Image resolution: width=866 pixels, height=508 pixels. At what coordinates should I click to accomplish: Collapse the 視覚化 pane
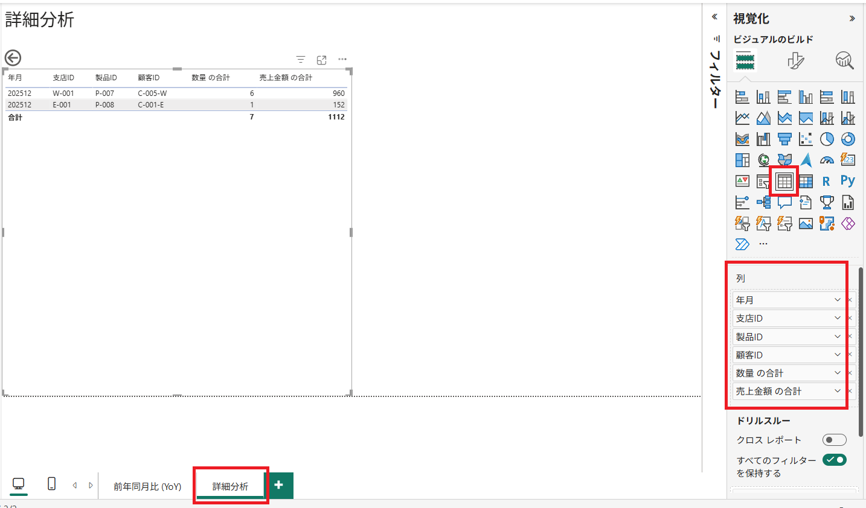(x=852, y=19)
